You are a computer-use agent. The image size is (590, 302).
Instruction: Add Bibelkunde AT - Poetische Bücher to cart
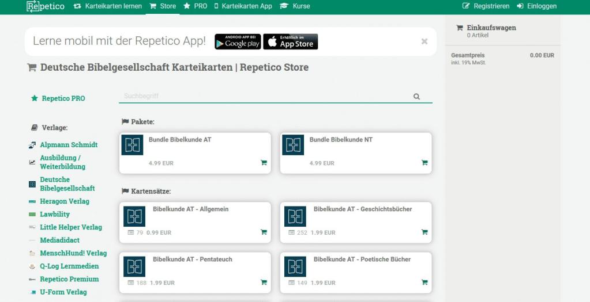tap(424, 282)
